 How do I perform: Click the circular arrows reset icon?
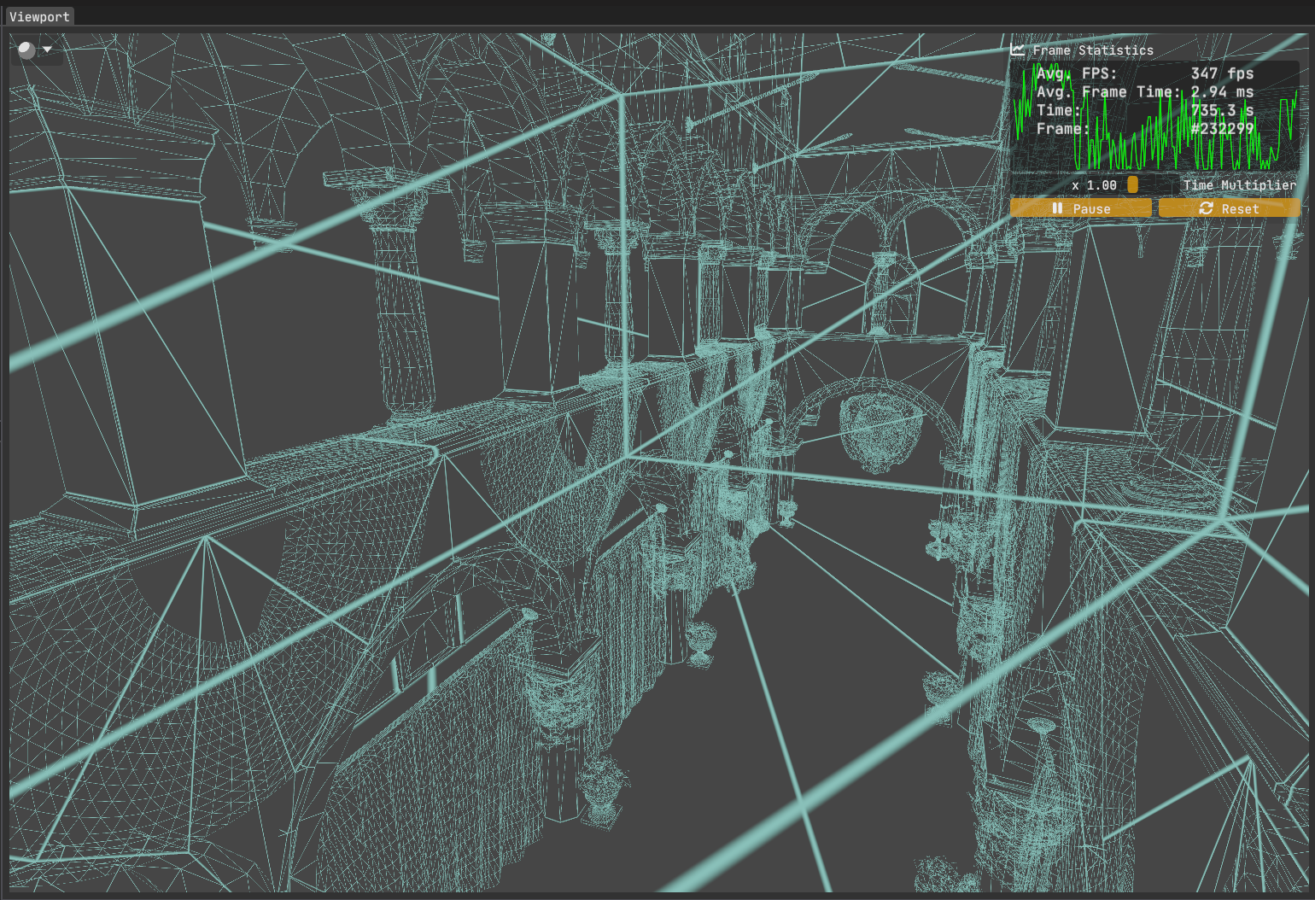pos(1206,208)
